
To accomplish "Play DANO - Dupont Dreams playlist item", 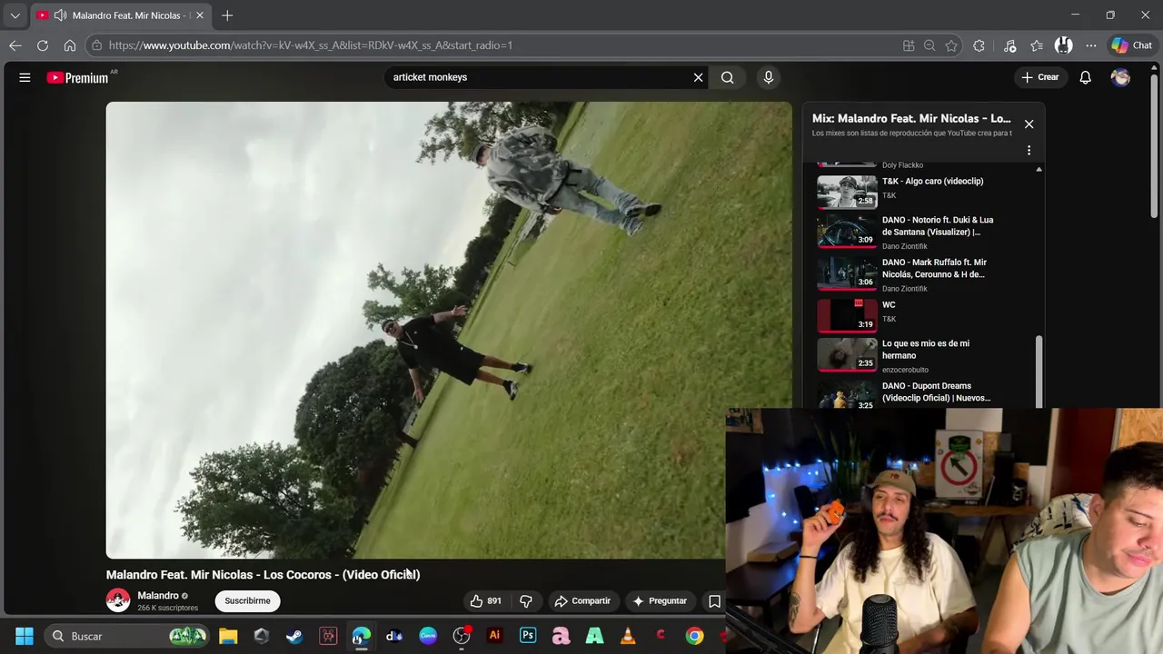I will click(922, 395).
